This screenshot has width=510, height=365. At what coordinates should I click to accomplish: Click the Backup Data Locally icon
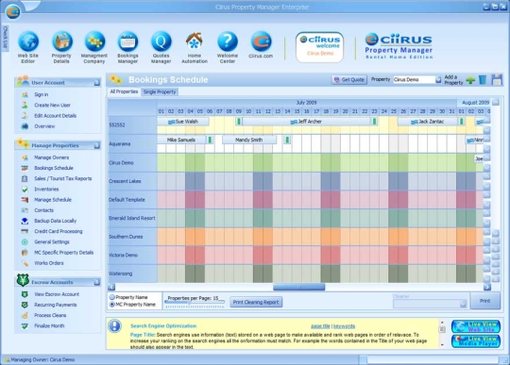[25, 221]
